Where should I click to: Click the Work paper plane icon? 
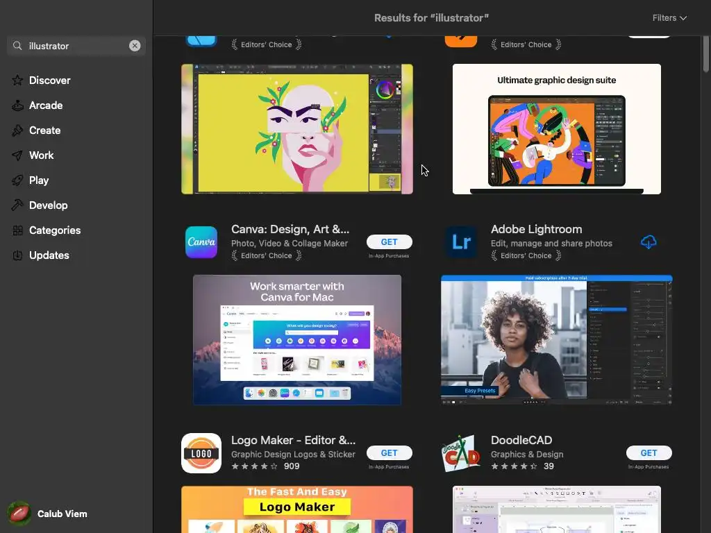[x=17, y=155]
